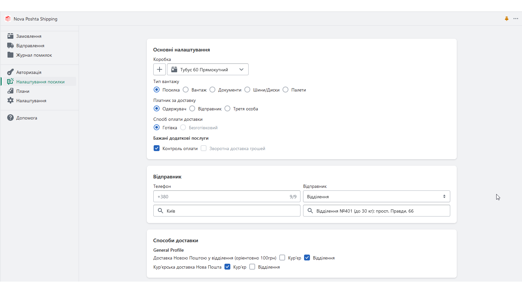Open Журнал помилок folder icon
This screenshot has height=293, width=522.
pos(10,55)
